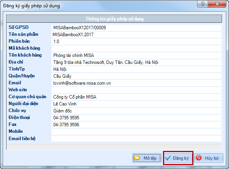Viewport: 229px width, 169px height.
Task: Click the Mở tệp button label
Action: [x=150, y=158]
